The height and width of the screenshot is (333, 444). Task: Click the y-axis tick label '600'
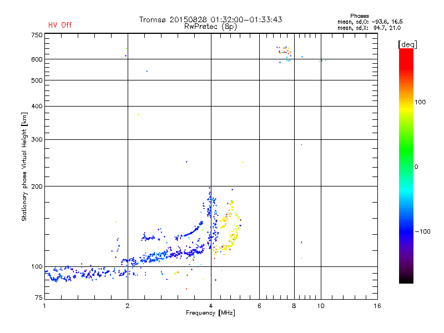tap(37, 59)
